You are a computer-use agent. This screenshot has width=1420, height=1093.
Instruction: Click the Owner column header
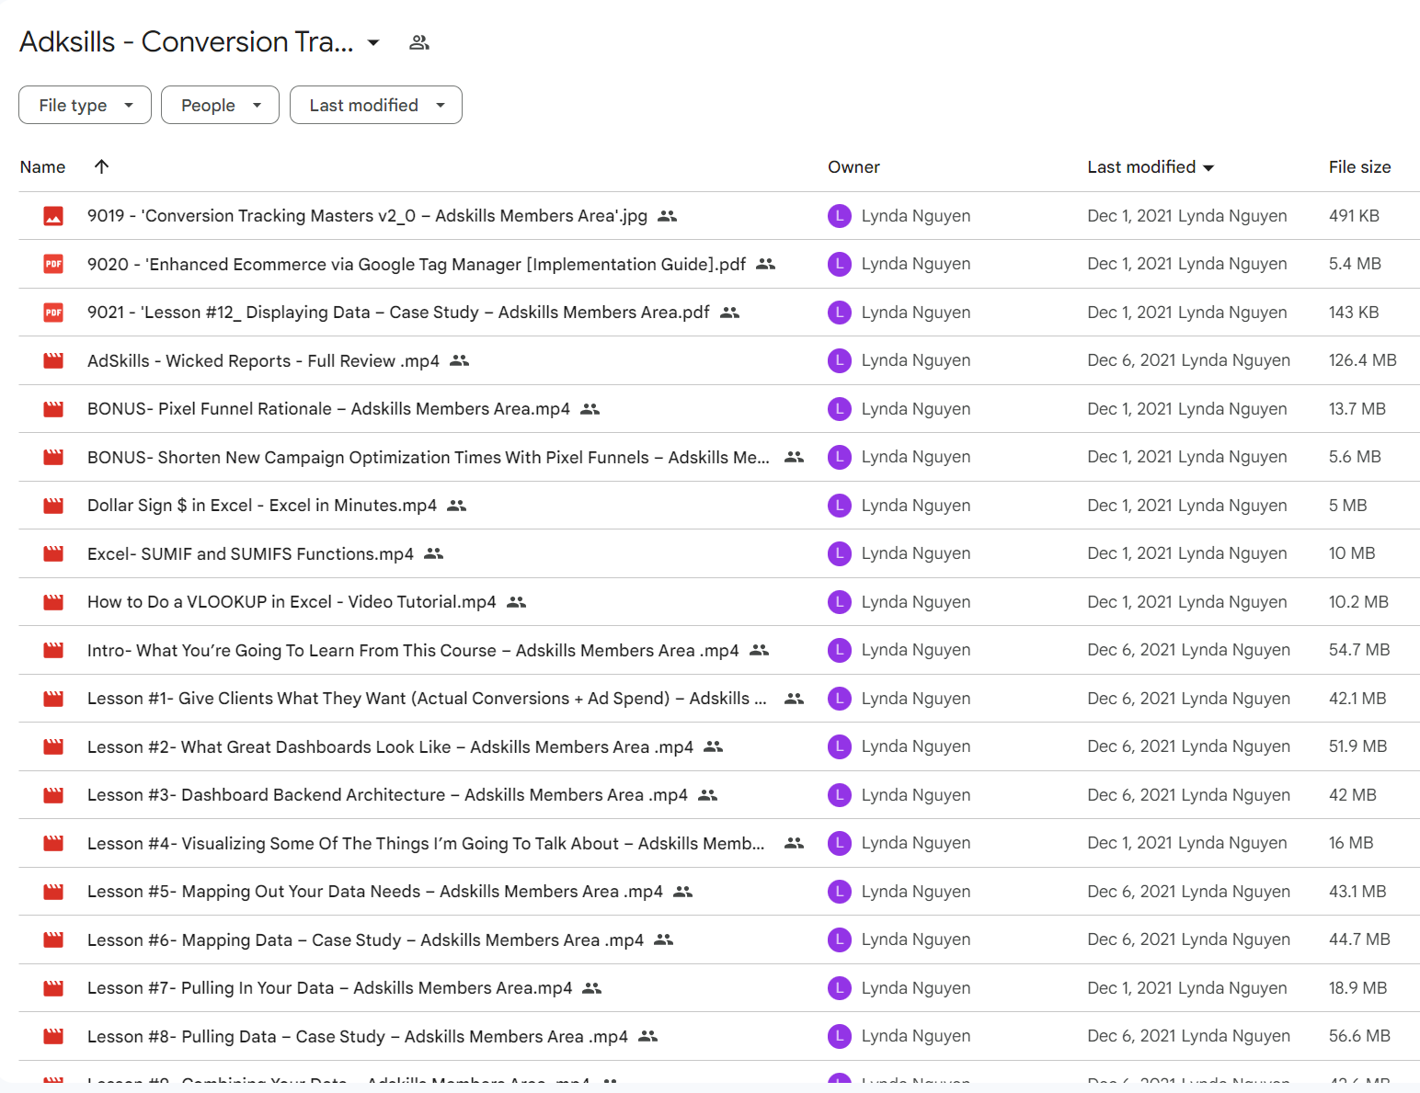[x=853, y=167]
